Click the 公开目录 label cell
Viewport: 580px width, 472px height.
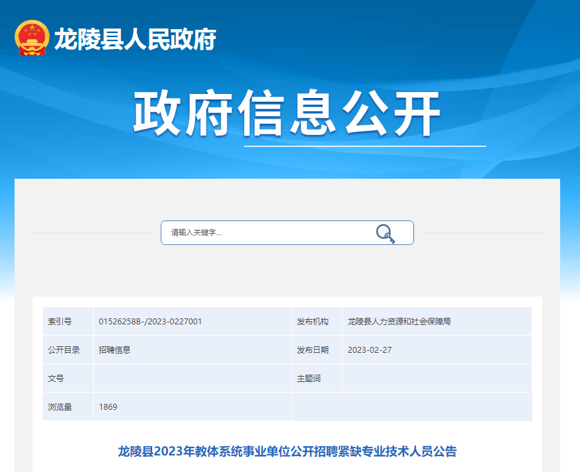pos(64,350)
